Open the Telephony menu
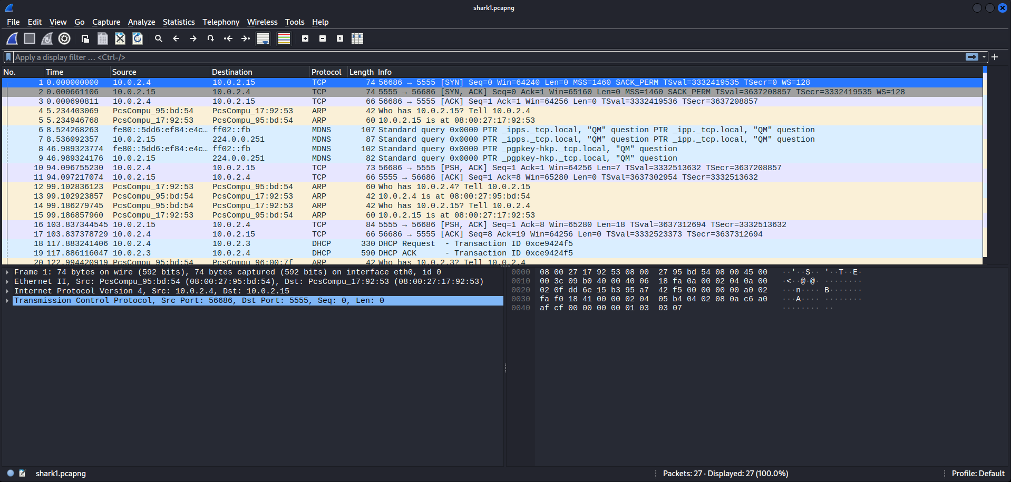1011x482 pixels. (221, 22)
